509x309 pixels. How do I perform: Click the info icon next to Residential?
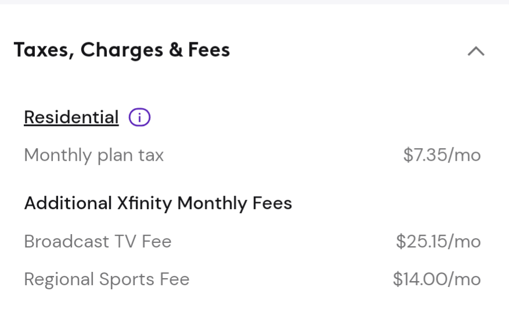[139, 117]
